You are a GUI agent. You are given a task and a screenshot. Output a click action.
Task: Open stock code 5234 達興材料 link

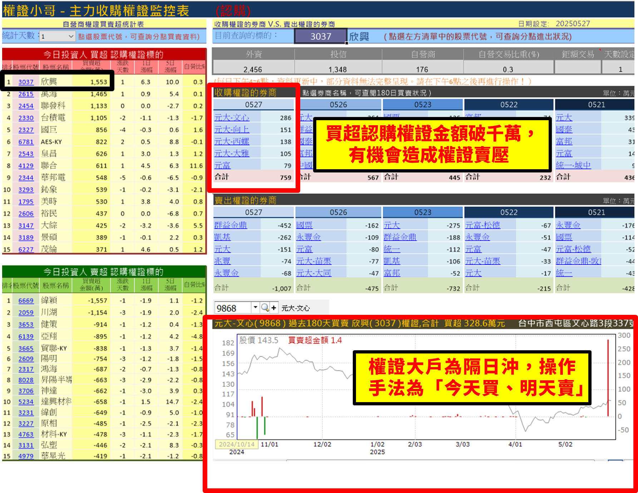point(26,402)
